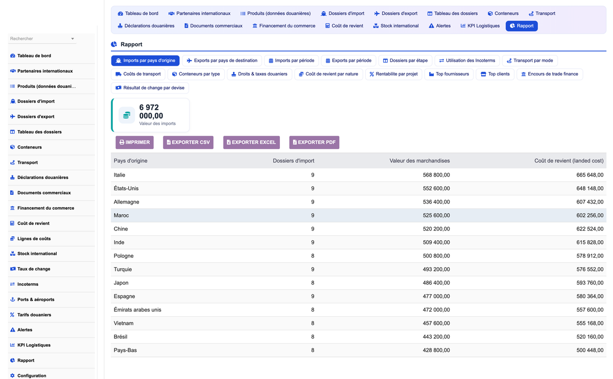The height and width of the screenshot is (379, 613).
Task: Click the ship icon next to sidebar Dossiers d'import
Action: click(x=13, y=102)
